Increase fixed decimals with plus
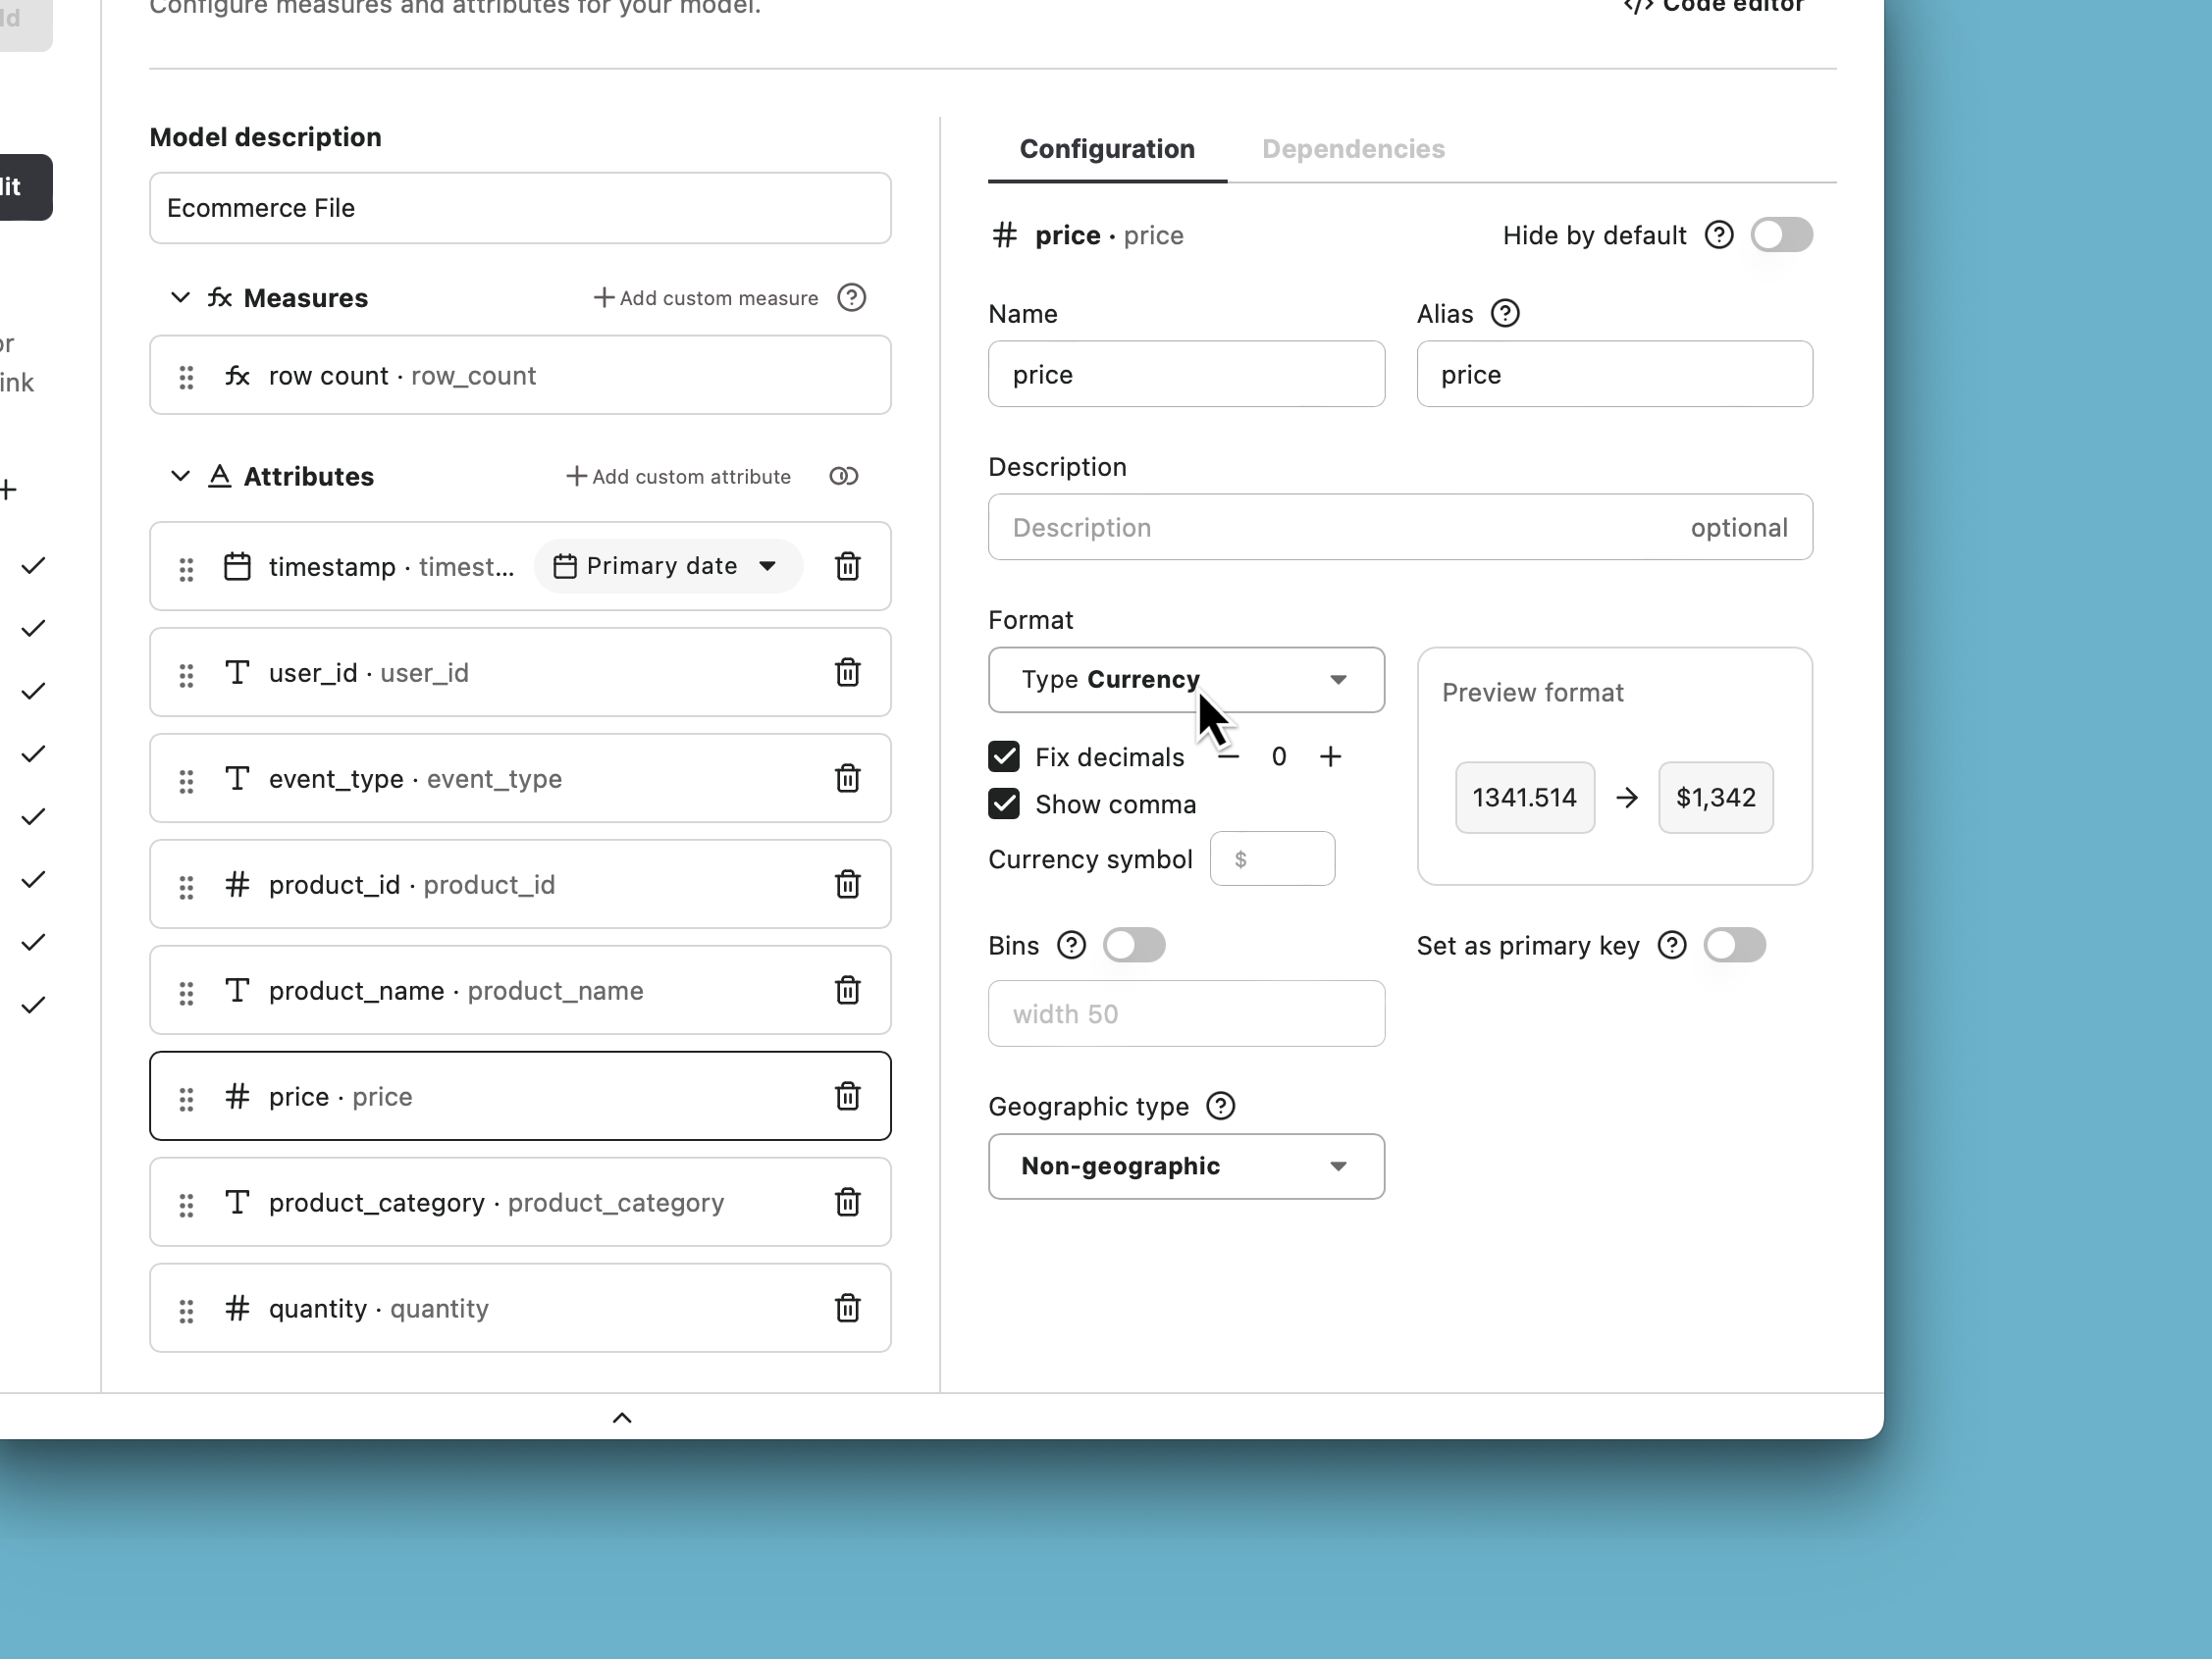The image size is (2212, 1659). point(1330,756)
